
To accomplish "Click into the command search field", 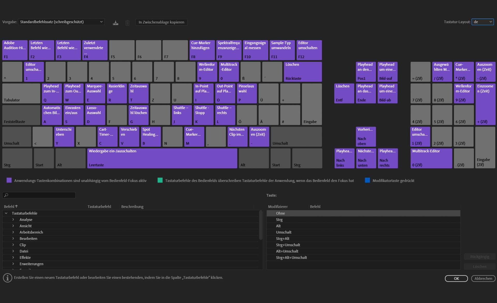I will click(x=39, y=195).
